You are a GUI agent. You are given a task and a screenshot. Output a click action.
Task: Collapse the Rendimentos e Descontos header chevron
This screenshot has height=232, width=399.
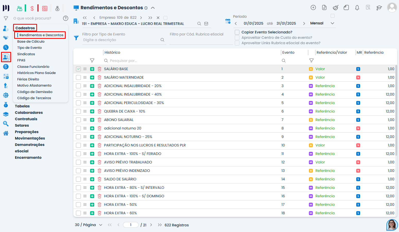pos(153,8)
